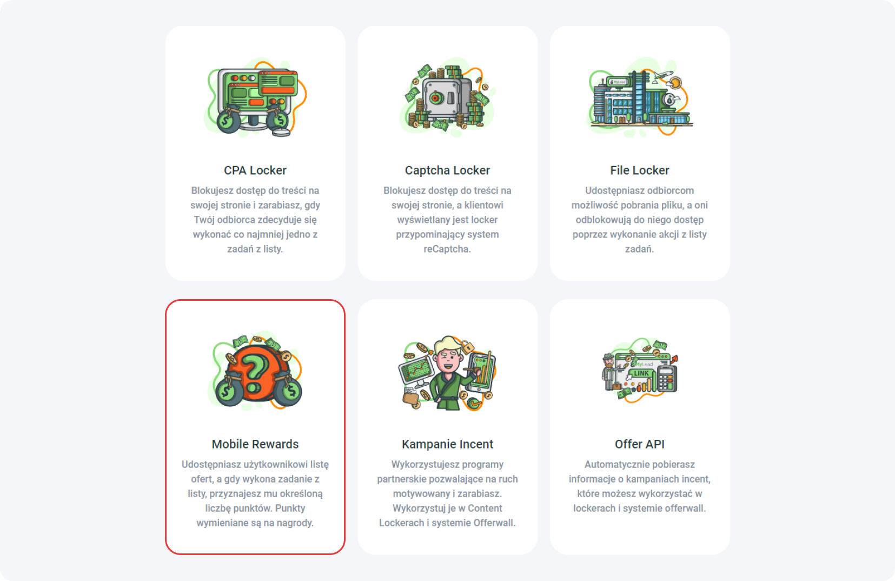Screen dimensions: 895x581
Task: Open the Kampanie Incent heading
Action: (447, 444)
